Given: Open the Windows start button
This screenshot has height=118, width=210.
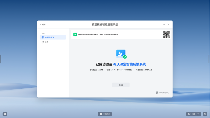Looking at the screenshot, I should click(5, 114).
